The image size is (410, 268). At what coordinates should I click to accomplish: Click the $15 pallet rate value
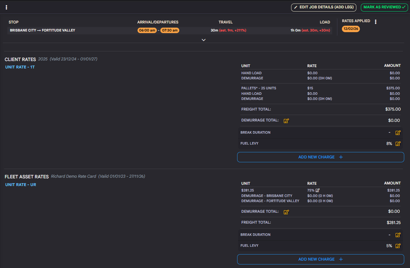pyautogui.click(x=310, y=88)
